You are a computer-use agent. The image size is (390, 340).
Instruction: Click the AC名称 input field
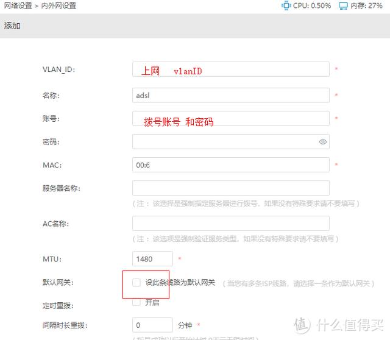pos(231,224)
